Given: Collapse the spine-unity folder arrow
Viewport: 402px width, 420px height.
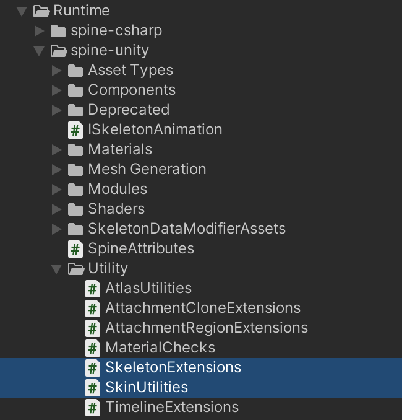Looking at the screenshot, I should (x=39, y=51).
